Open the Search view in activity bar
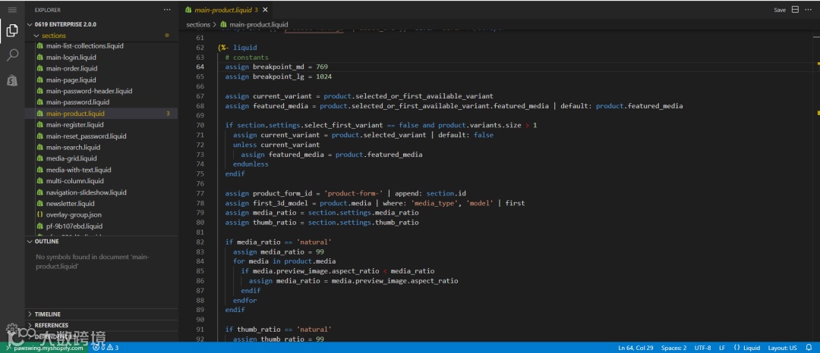Screen dimensions: 820x353 point(12,55)
